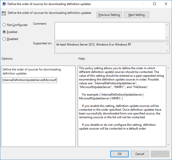Jump to the Next Setting
This screenshot has width=172, height=160.
[x=136, y=15]
